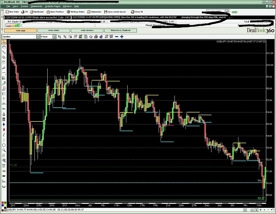
Task: Click the Working Orders toolbar button
Action: point(76,12)
